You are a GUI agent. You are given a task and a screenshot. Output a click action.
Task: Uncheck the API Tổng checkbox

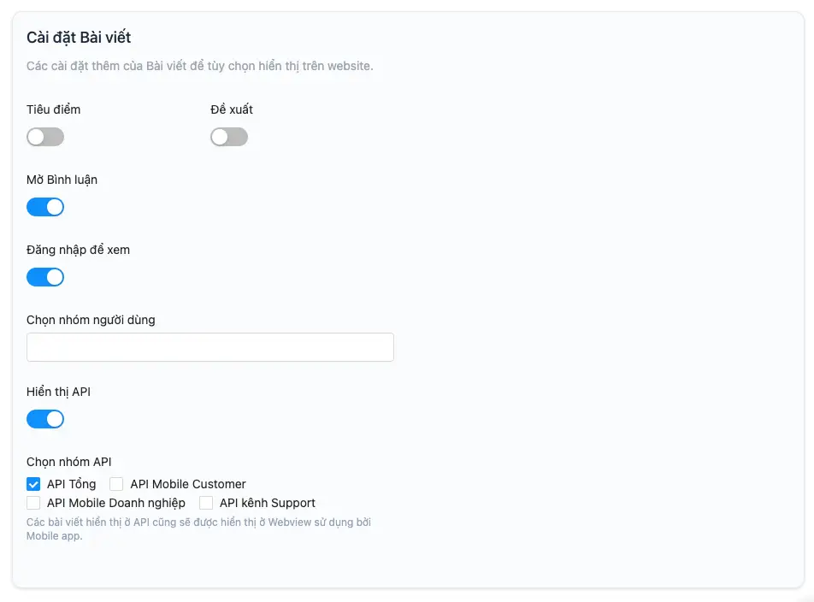(34, 484)
